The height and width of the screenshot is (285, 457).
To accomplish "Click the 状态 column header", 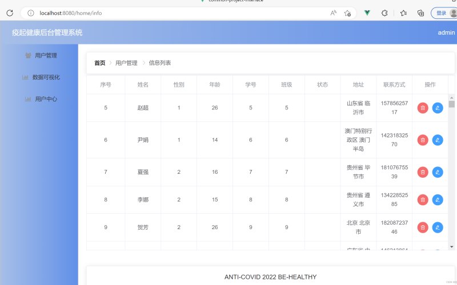I will click(x=322, y=84).
